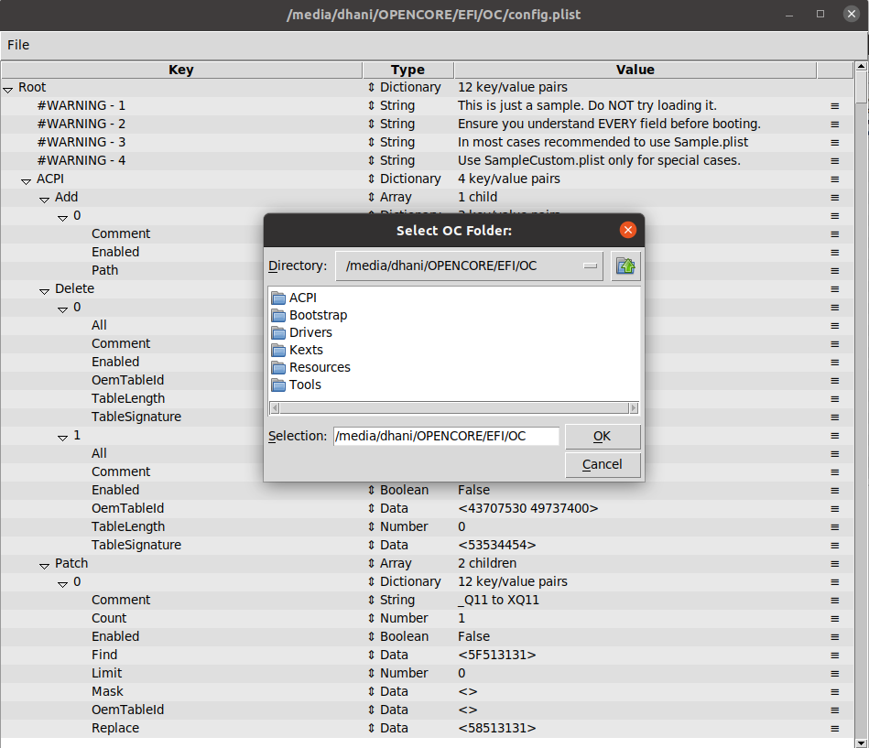Screen dimensions: 869x748
Task: Select the Path key under Add
Action: click(x=104, y=270)
